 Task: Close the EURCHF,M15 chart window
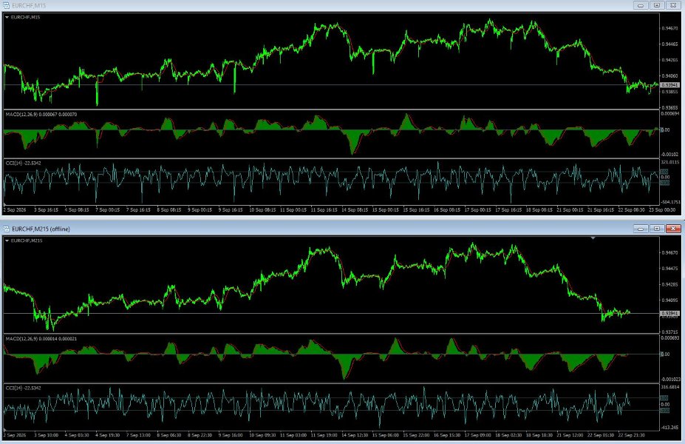(673, 5)
